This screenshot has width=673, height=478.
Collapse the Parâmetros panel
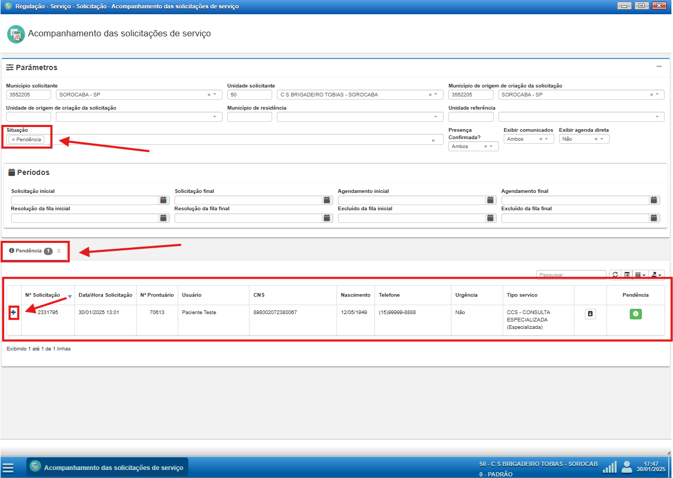coord(659,67)
